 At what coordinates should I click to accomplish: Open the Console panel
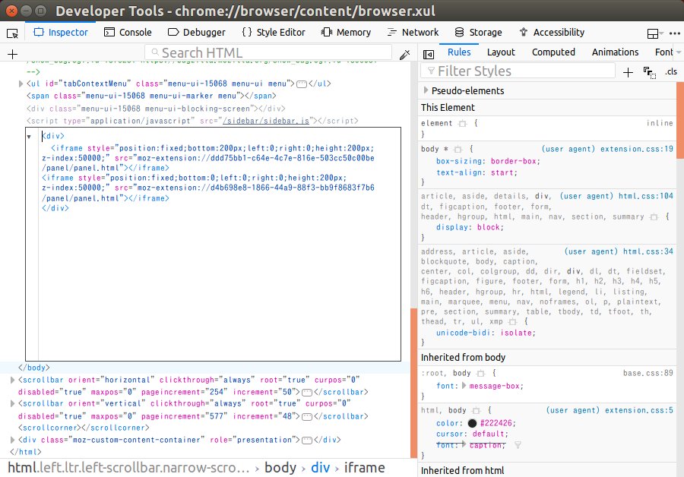click(x=128, y=32)
